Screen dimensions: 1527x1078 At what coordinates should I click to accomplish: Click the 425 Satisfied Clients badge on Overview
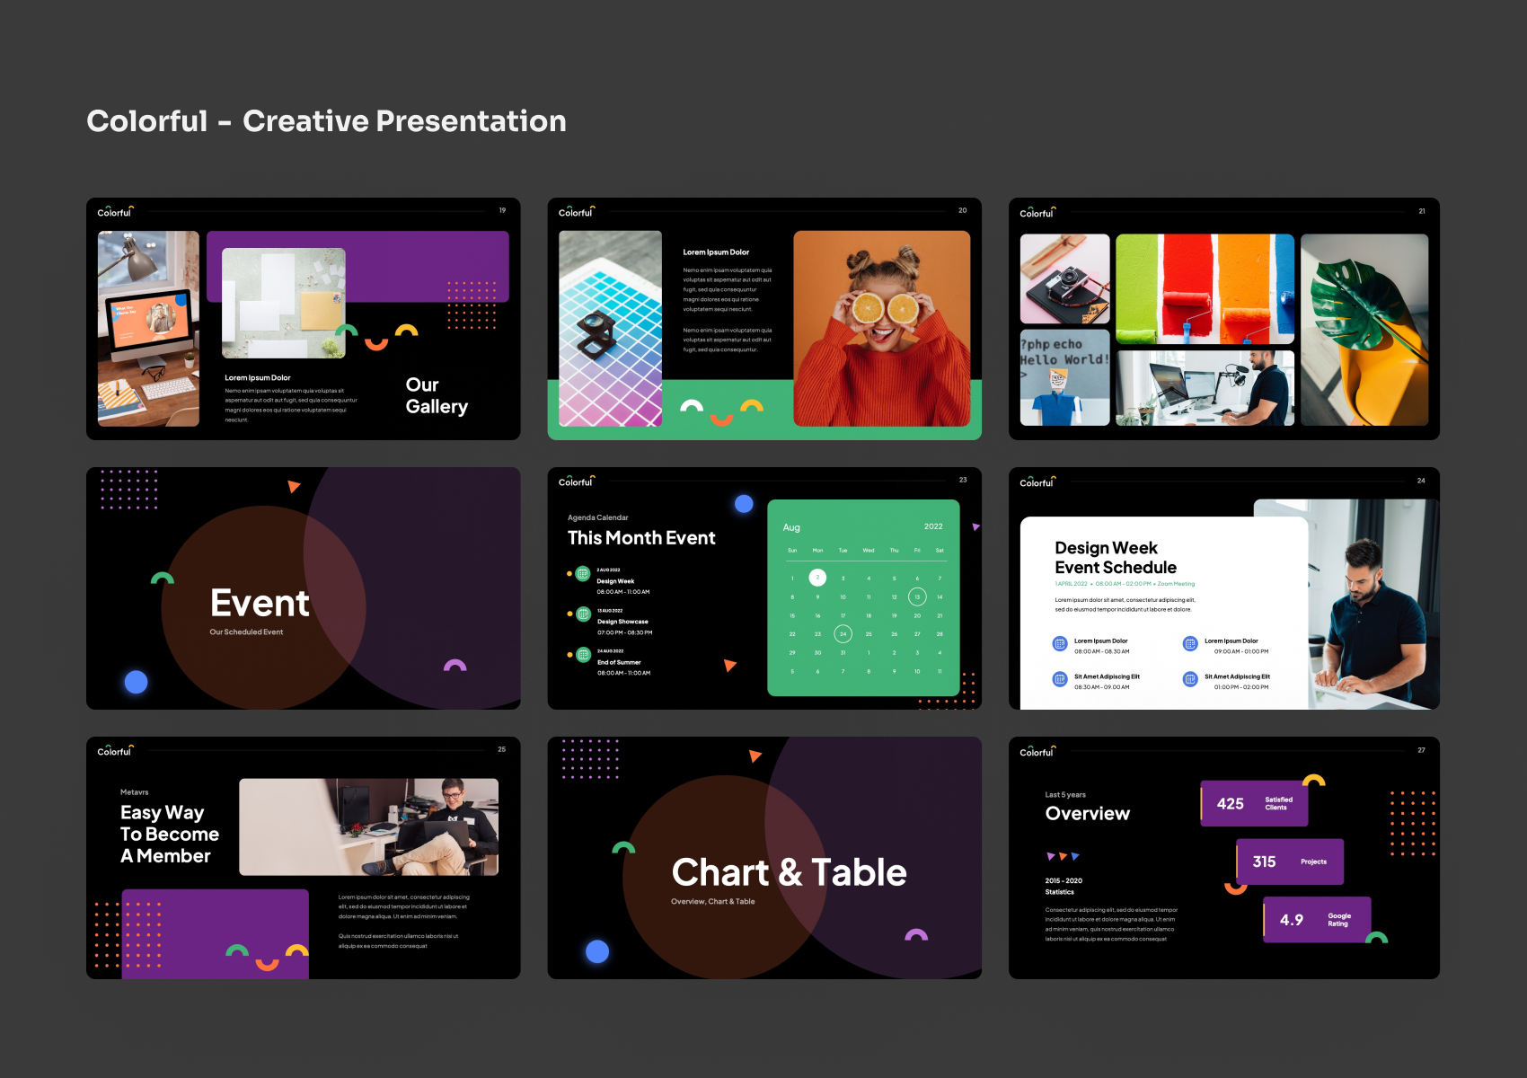1254,804
